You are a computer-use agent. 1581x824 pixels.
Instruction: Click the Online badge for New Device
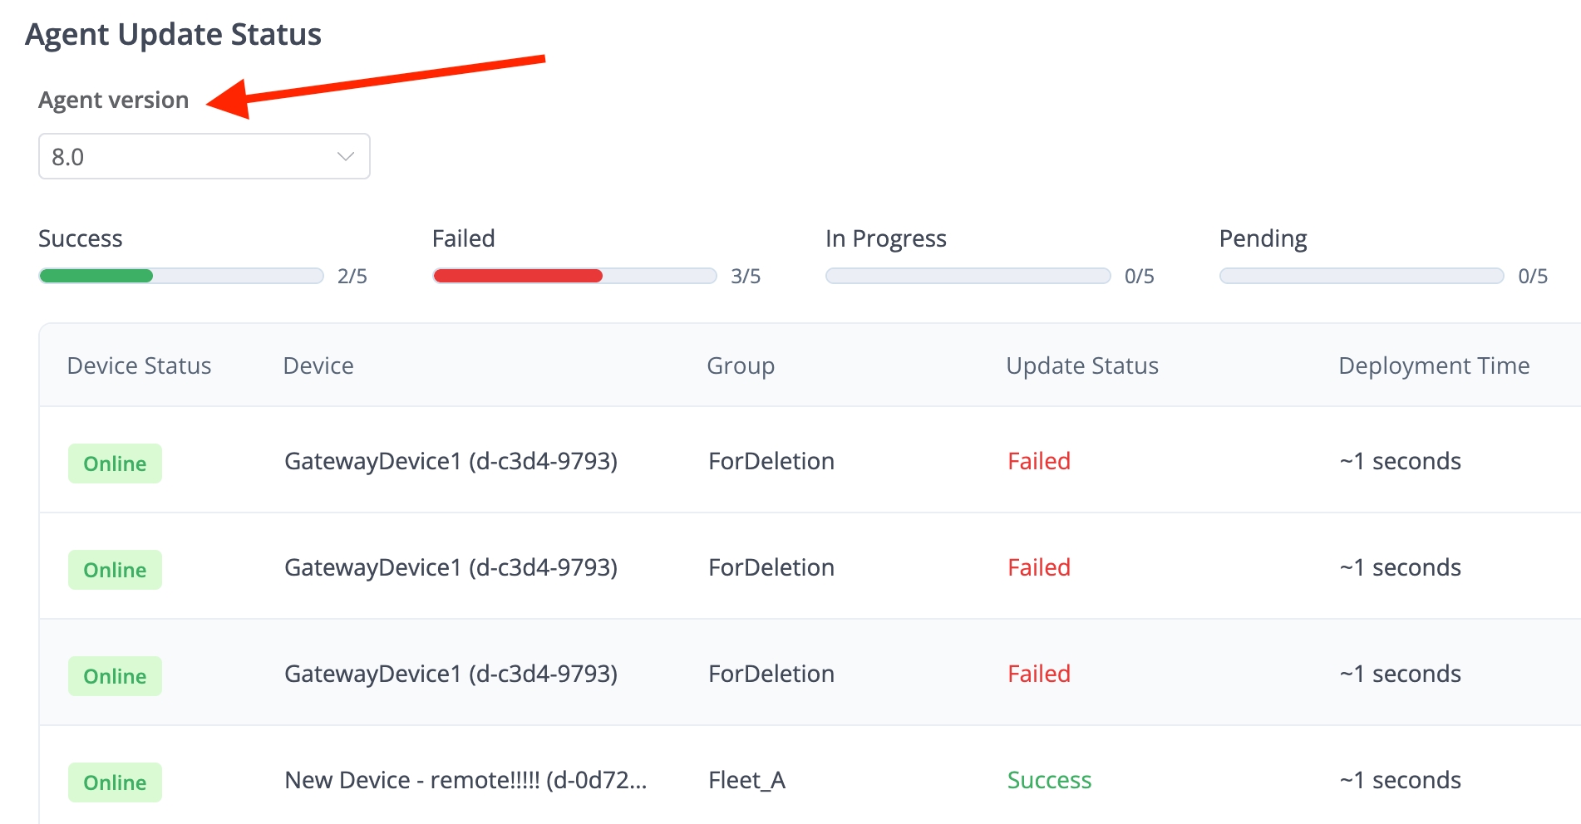pos(115,782)
